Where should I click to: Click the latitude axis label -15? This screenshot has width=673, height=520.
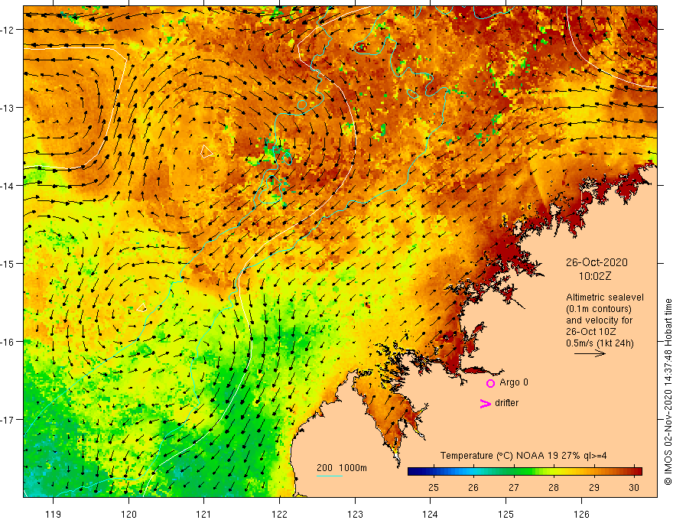point(8,263)
